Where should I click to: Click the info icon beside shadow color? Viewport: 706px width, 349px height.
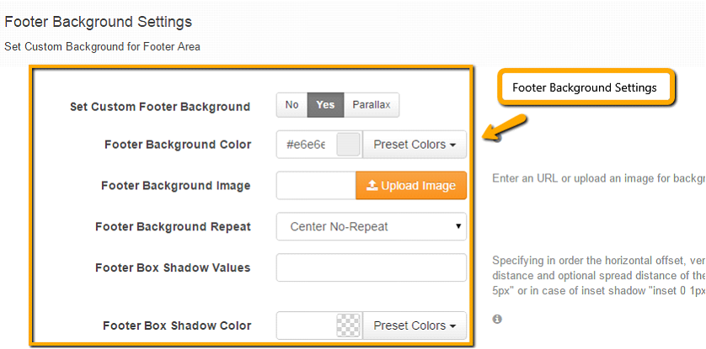pos(497,320)
